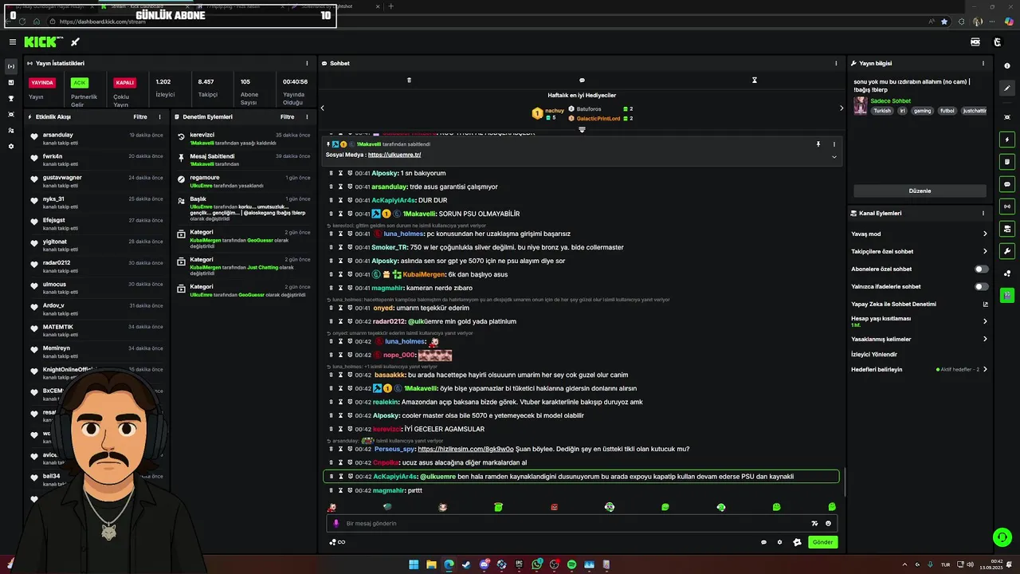Viewport: 1020px width, 574px height.
Task: Open the trophy icon in left sidebar
Action: coord(11,98)
